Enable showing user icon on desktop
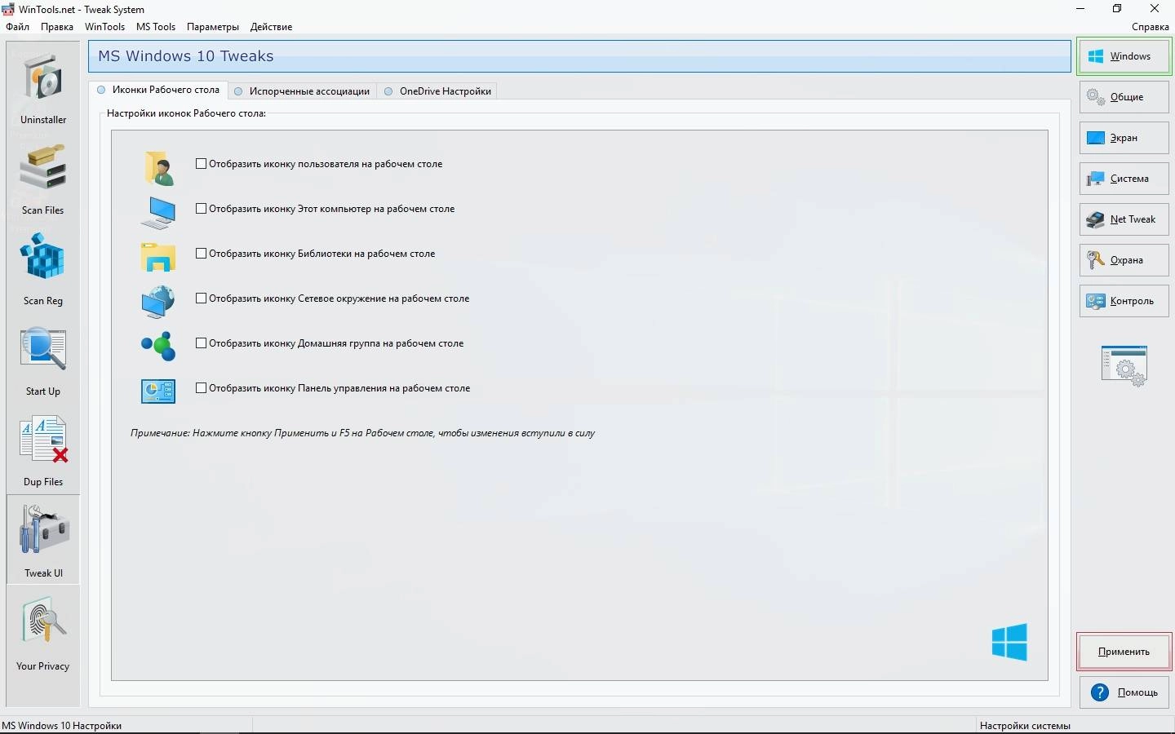Viewport: 1175px width, 734px height. click(201, 164)
